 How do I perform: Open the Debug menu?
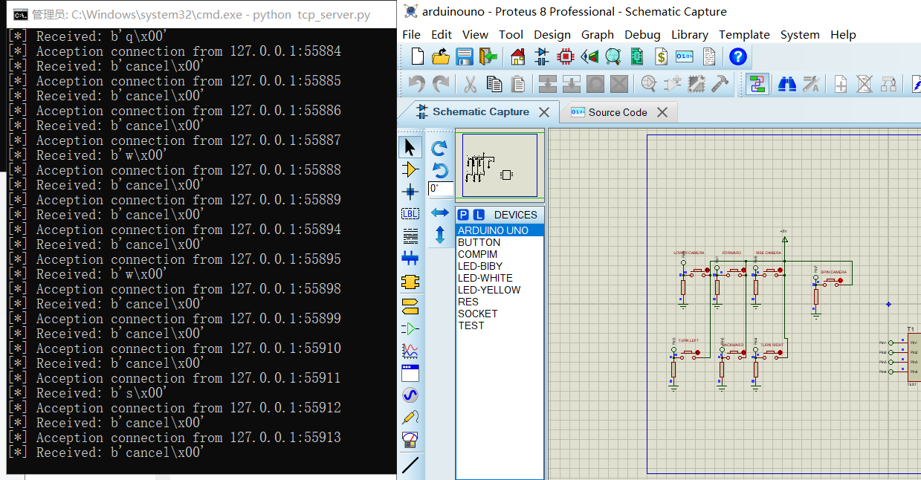point(642,35)
